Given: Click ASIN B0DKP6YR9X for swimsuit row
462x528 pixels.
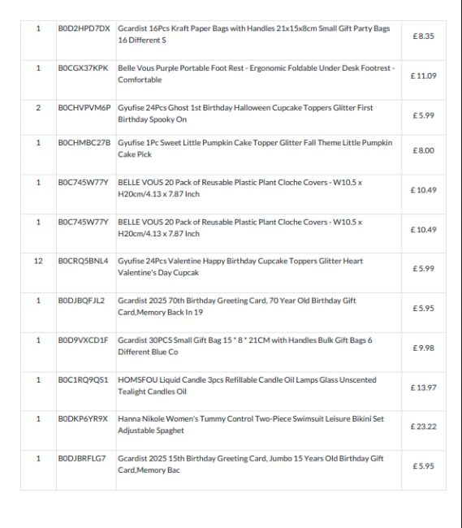Looking at the screenshot, I should pos(83,419).
